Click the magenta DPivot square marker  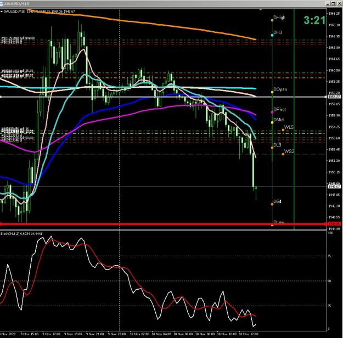(x=272, y=112)
